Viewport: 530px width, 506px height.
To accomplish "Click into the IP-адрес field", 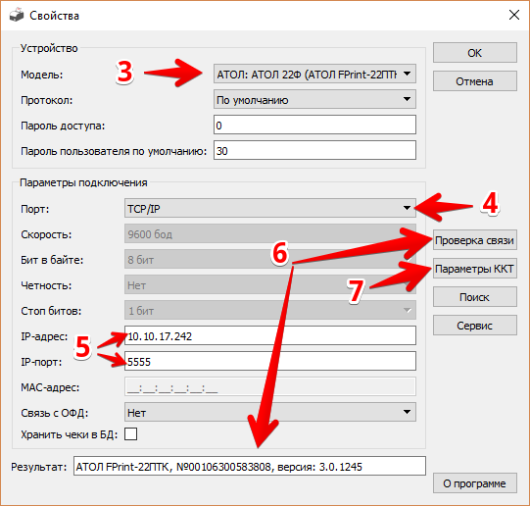I will pyautogui.click(x=270, y=335).
